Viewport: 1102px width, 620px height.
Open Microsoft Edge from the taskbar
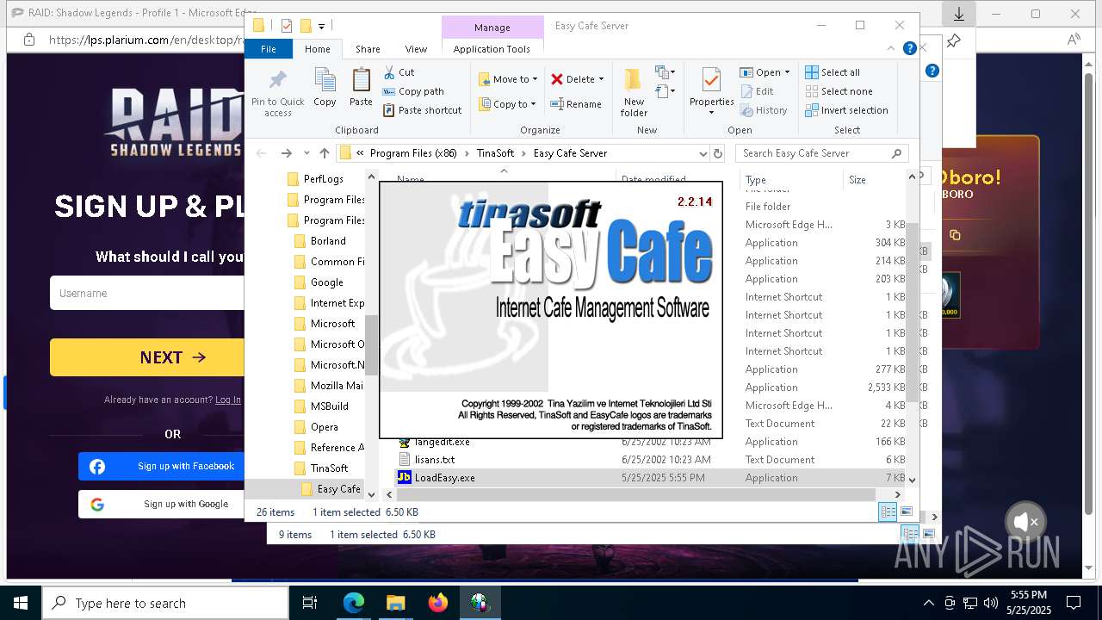[354, 603]
